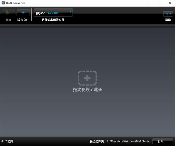Click the blue question mark help icon
This screenshot has width=175, height=146.
click(167, 14)
